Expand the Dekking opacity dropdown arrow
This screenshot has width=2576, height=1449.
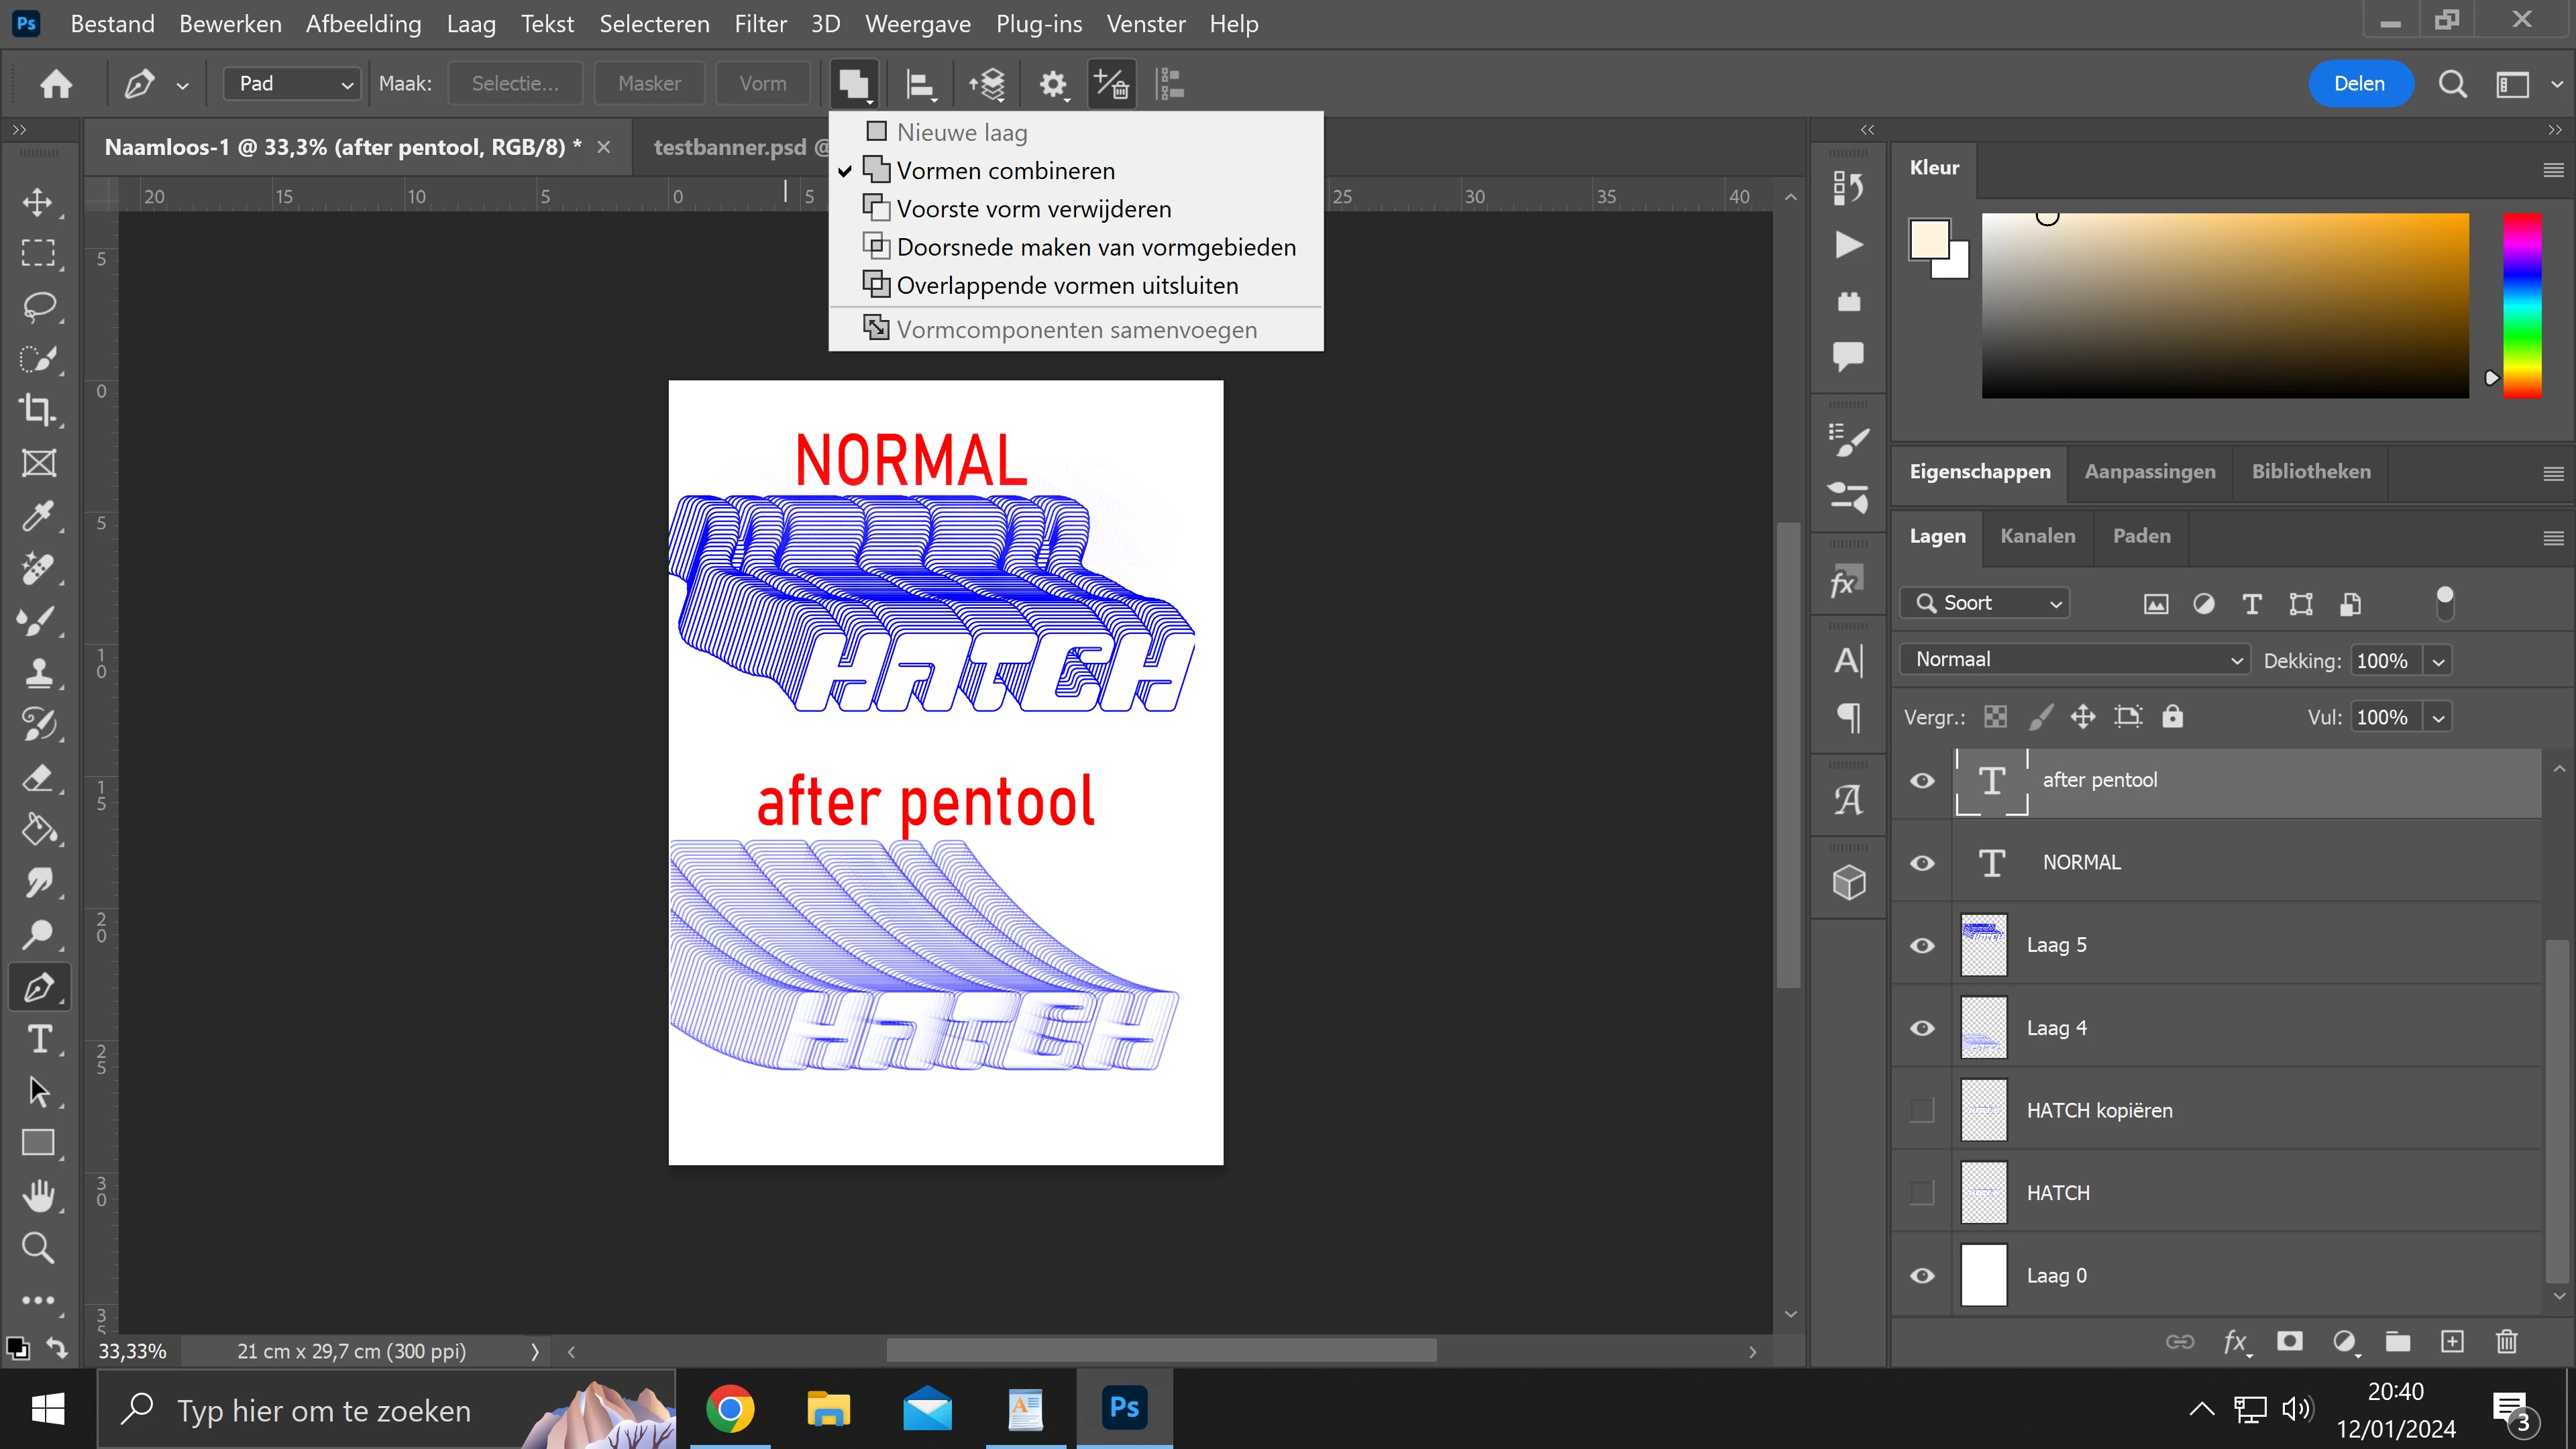2438,661
